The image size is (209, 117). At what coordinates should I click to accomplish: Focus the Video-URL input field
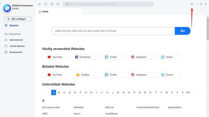113,31
